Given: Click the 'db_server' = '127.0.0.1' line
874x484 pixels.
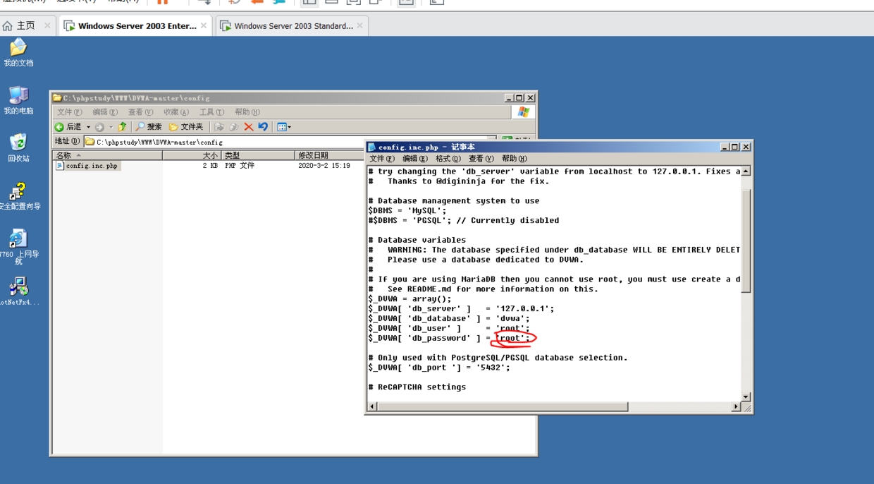Looking at the screenshot, I should [461, 308].
